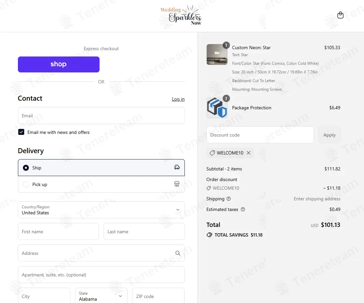Focus the Email input field
364x303 pixels.
point(101,116)
